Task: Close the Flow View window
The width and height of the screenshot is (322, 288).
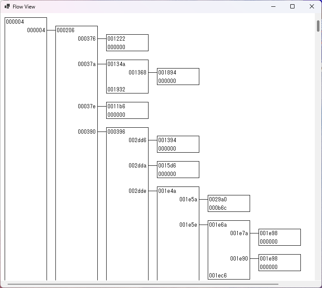Action: [x=312, y=7]
